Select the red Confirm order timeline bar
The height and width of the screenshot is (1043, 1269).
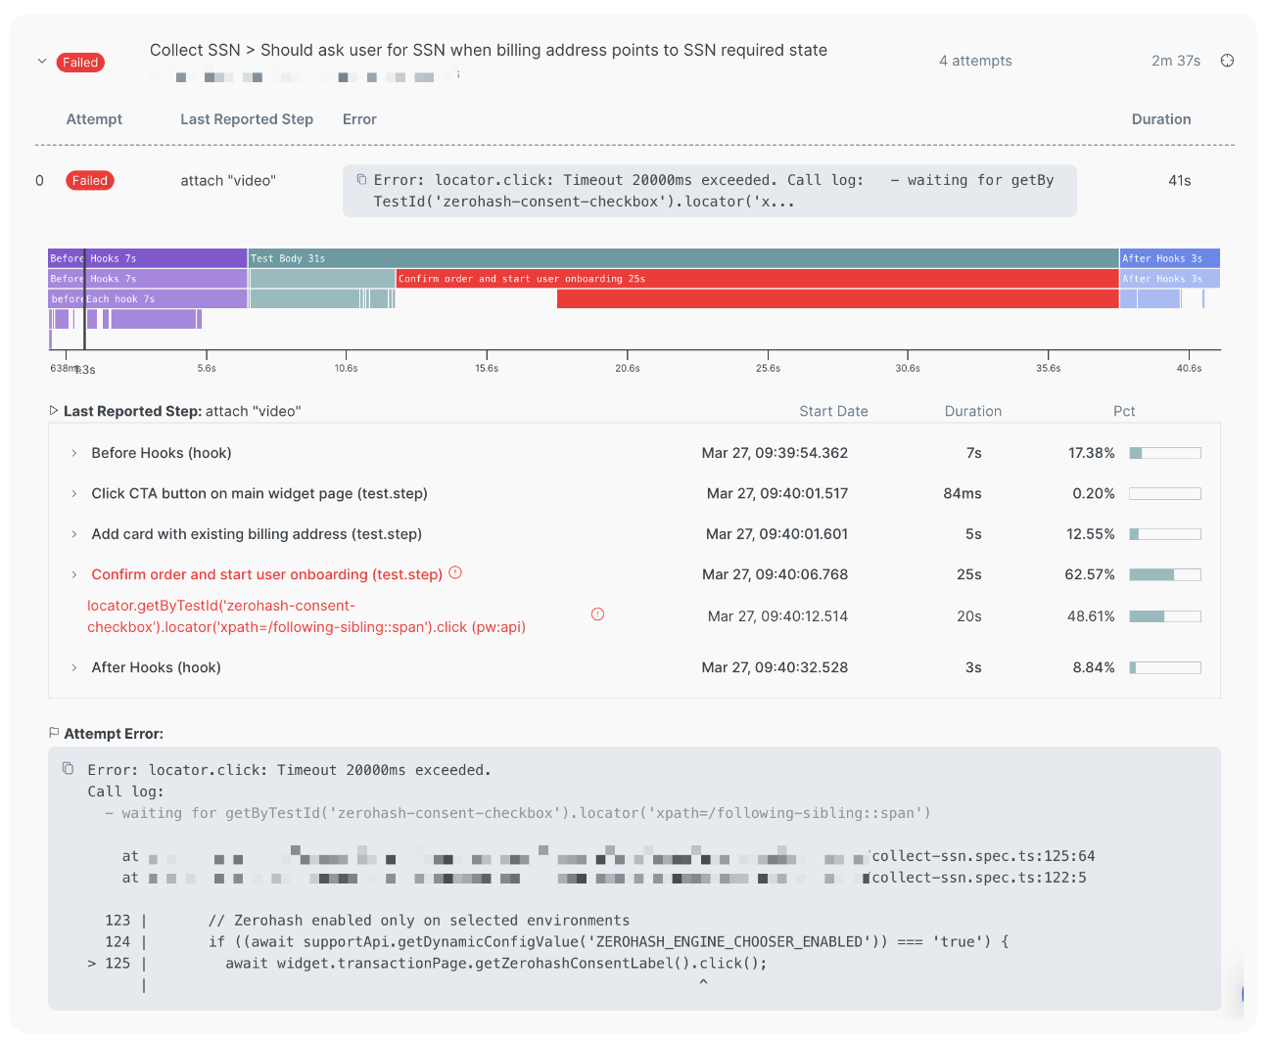pyautogui.click(x=757, y=279)
